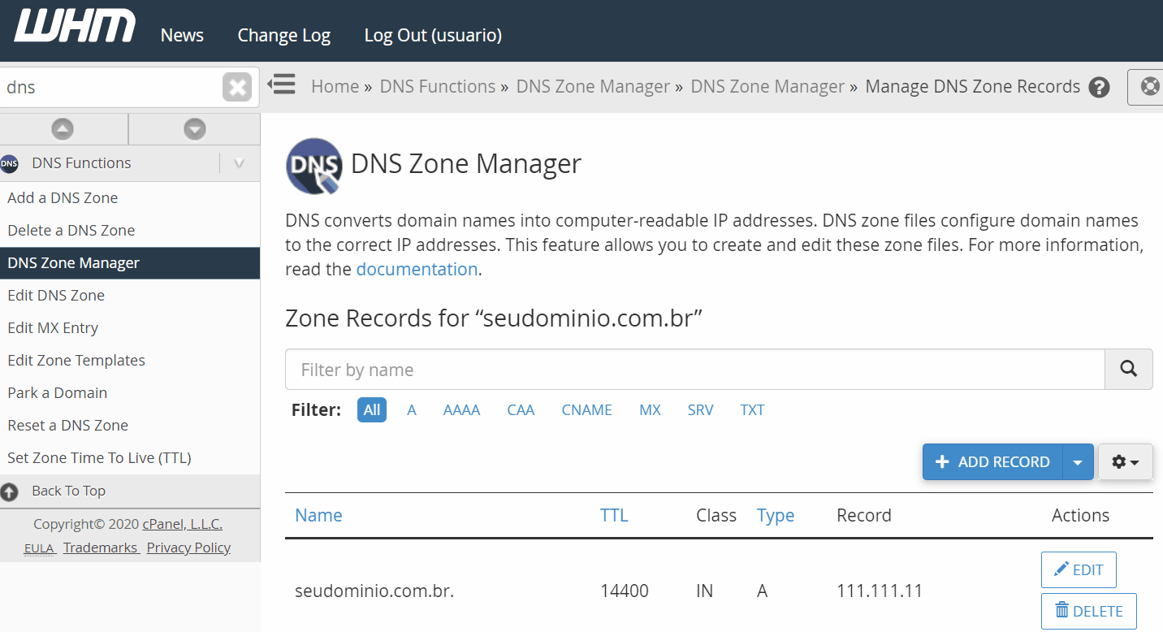1163x632 pixels.
Task: Click the DNS Functions sidebar icon
Action: coord(9,163)
